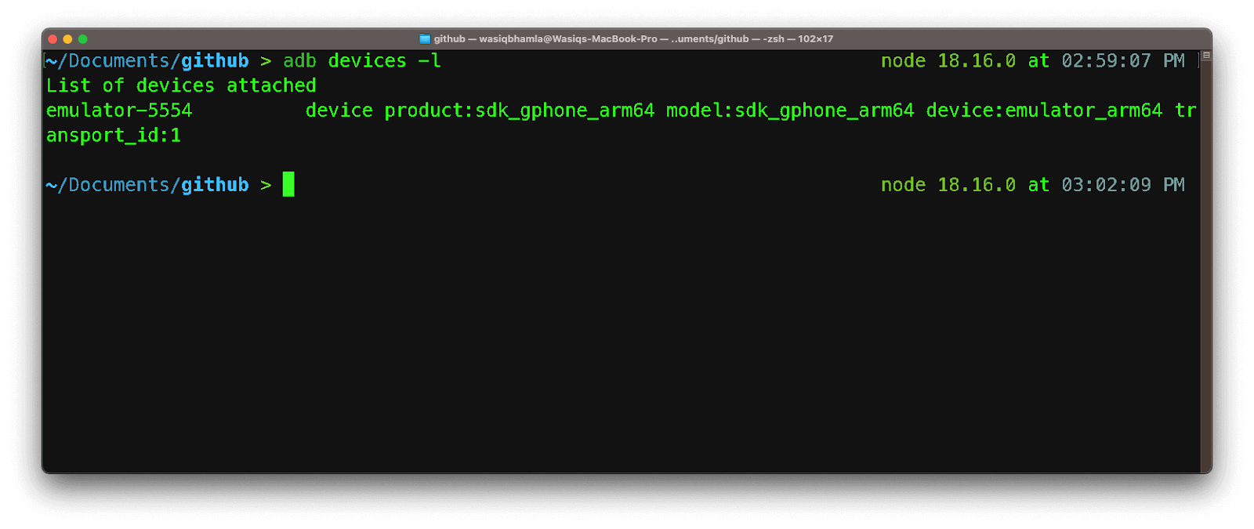Click the 'adb devices -l' command text
Image resolution: width=1254 pixels, height=529 pixels.
(x=361, y=61)
